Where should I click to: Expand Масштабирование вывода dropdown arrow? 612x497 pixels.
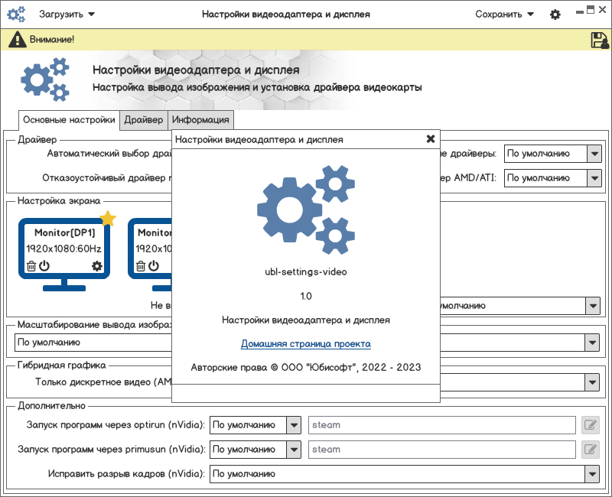tap(592, 343)
